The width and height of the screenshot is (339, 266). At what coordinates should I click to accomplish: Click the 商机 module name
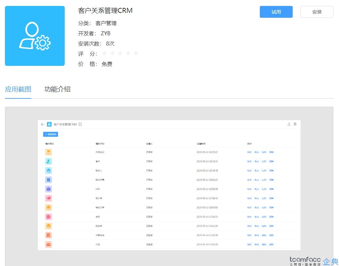[x=98, y=189]
